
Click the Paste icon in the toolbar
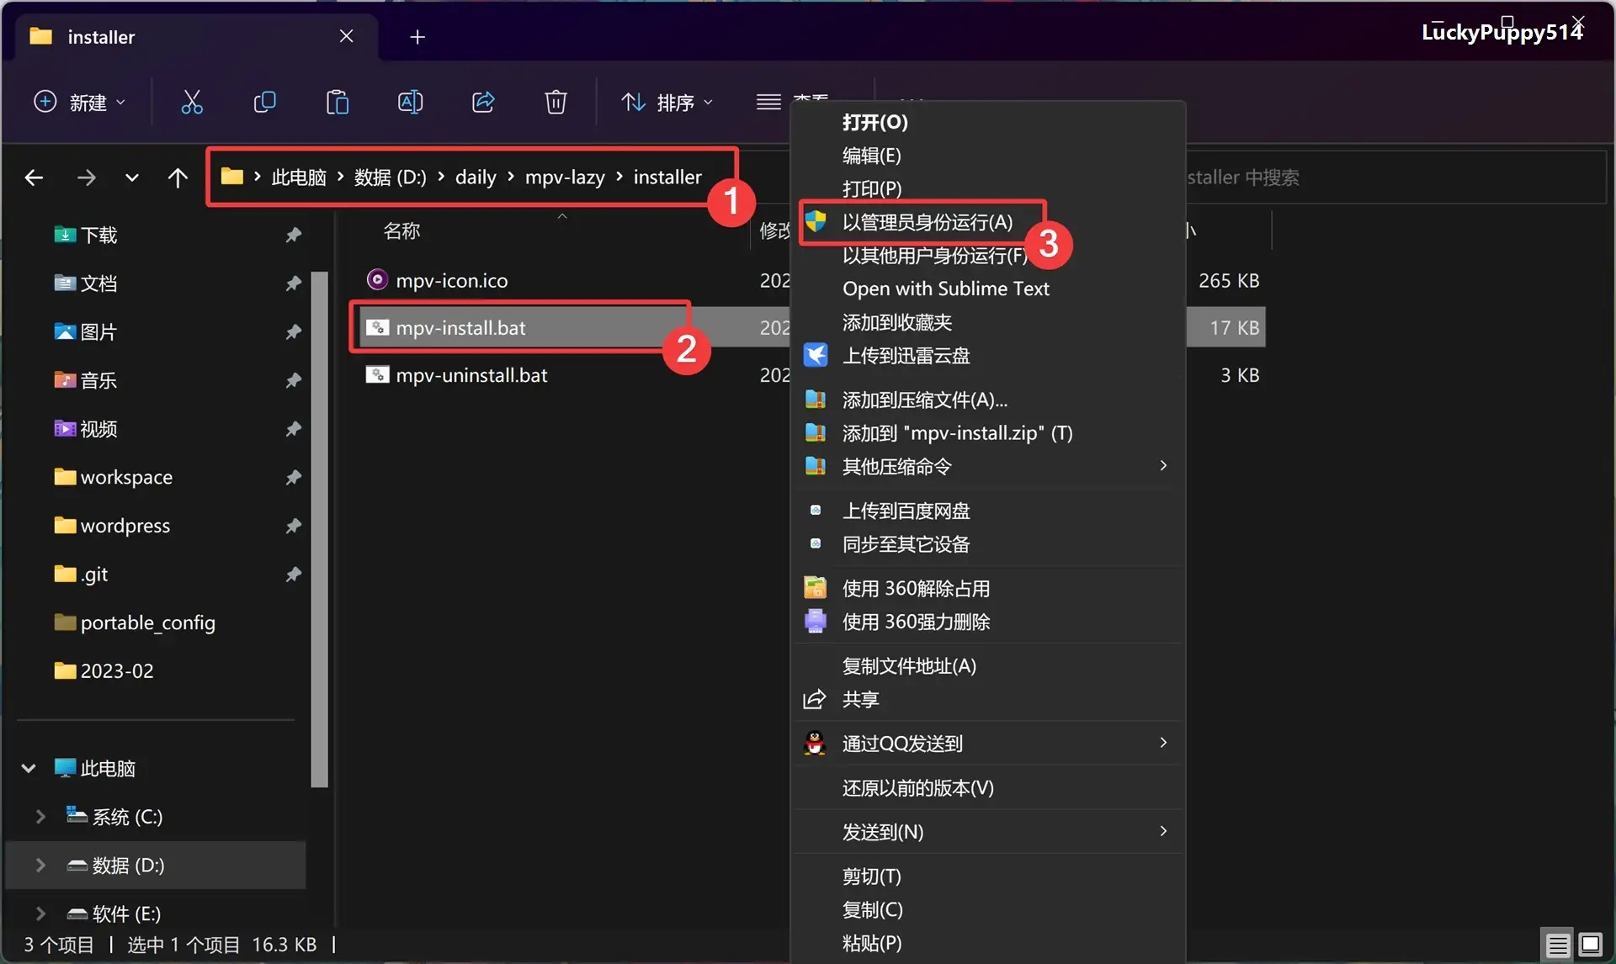click(x=337, y=102)
